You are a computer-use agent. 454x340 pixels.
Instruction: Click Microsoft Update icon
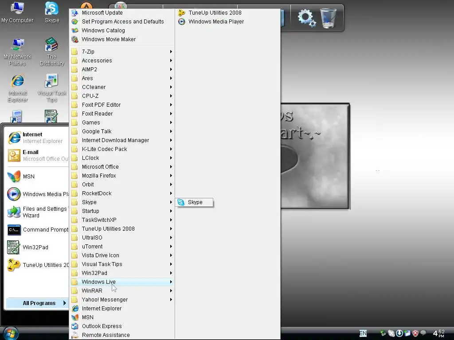coord(74,13)
